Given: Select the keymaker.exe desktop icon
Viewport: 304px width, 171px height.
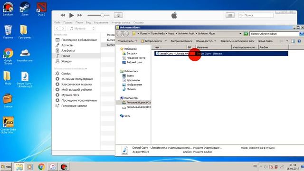Looking at the screenshot, I should 25,56.
